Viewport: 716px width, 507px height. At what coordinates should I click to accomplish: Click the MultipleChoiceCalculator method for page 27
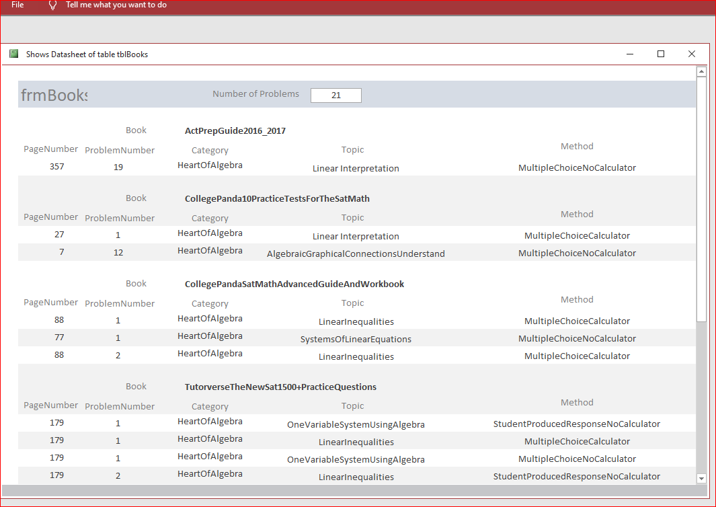coord(577,236)
